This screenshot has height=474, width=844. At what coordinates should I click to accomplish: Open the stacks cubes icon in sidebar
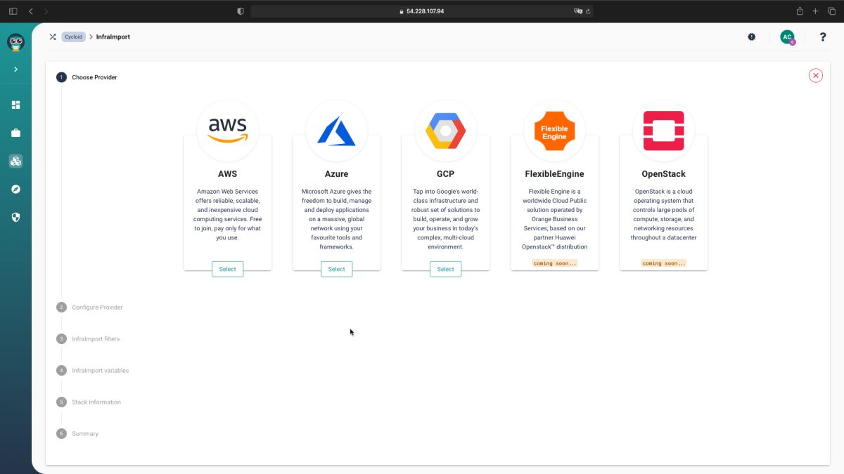tap(15, 161)
